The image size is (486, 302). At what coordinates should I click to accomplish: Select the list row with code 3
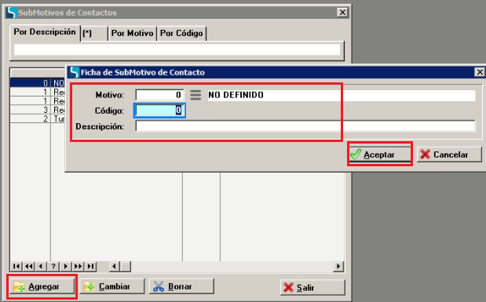point(37,110)
